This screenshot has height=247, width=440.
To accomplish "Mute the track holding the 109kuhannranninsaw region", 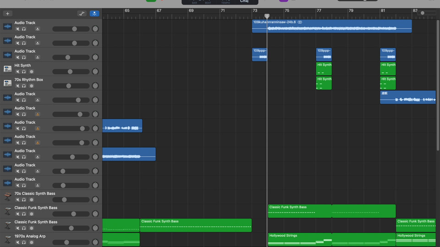I will click(x=18, y=29).
